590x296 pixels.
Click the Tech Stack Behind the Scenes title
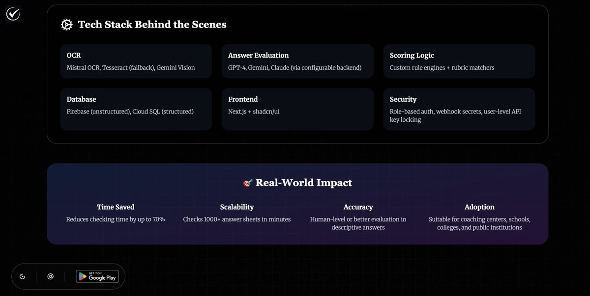click(152, 25)
